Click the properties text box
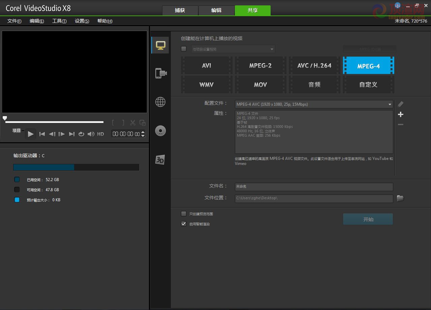431x310 pixels. pyautogui.click(x=314, y=132)
